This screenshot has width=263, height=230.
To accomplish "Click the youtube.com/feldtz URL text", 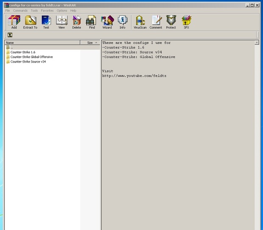I will tap(134, 76).
